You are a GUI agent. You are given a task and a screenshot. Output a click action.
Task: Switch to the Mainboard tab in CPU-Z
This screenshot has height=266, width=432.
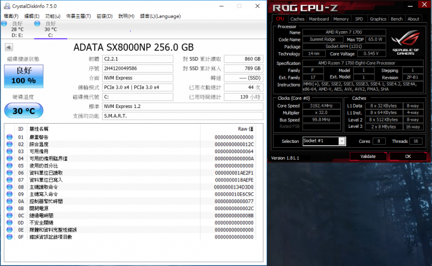click(x=319, y=19)
